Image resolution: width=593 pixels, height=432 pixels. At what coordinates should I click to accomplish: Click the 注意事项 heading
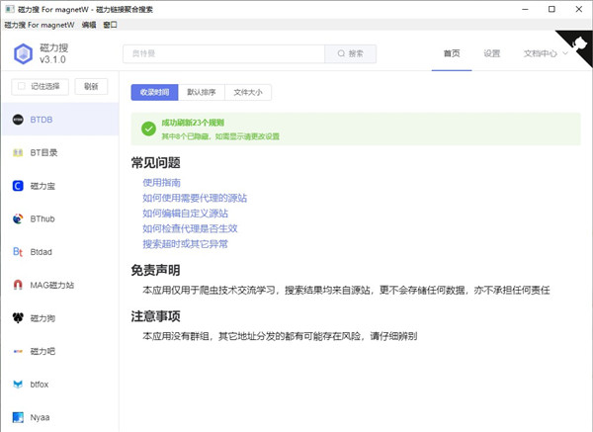click(x=155, y=316)
